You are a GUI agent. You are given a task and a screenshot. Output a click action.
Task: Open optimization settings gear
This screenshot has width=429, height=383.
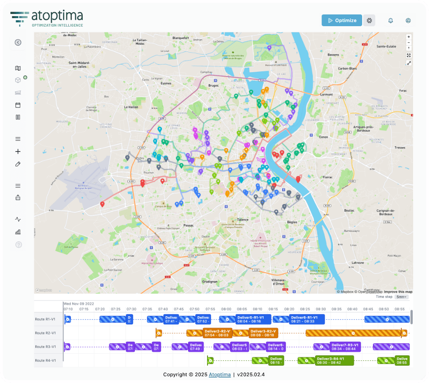tap(369, 20)
